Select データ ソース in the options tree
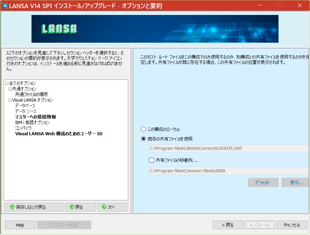The image size is (310, 235). click(x=26, y=111)
